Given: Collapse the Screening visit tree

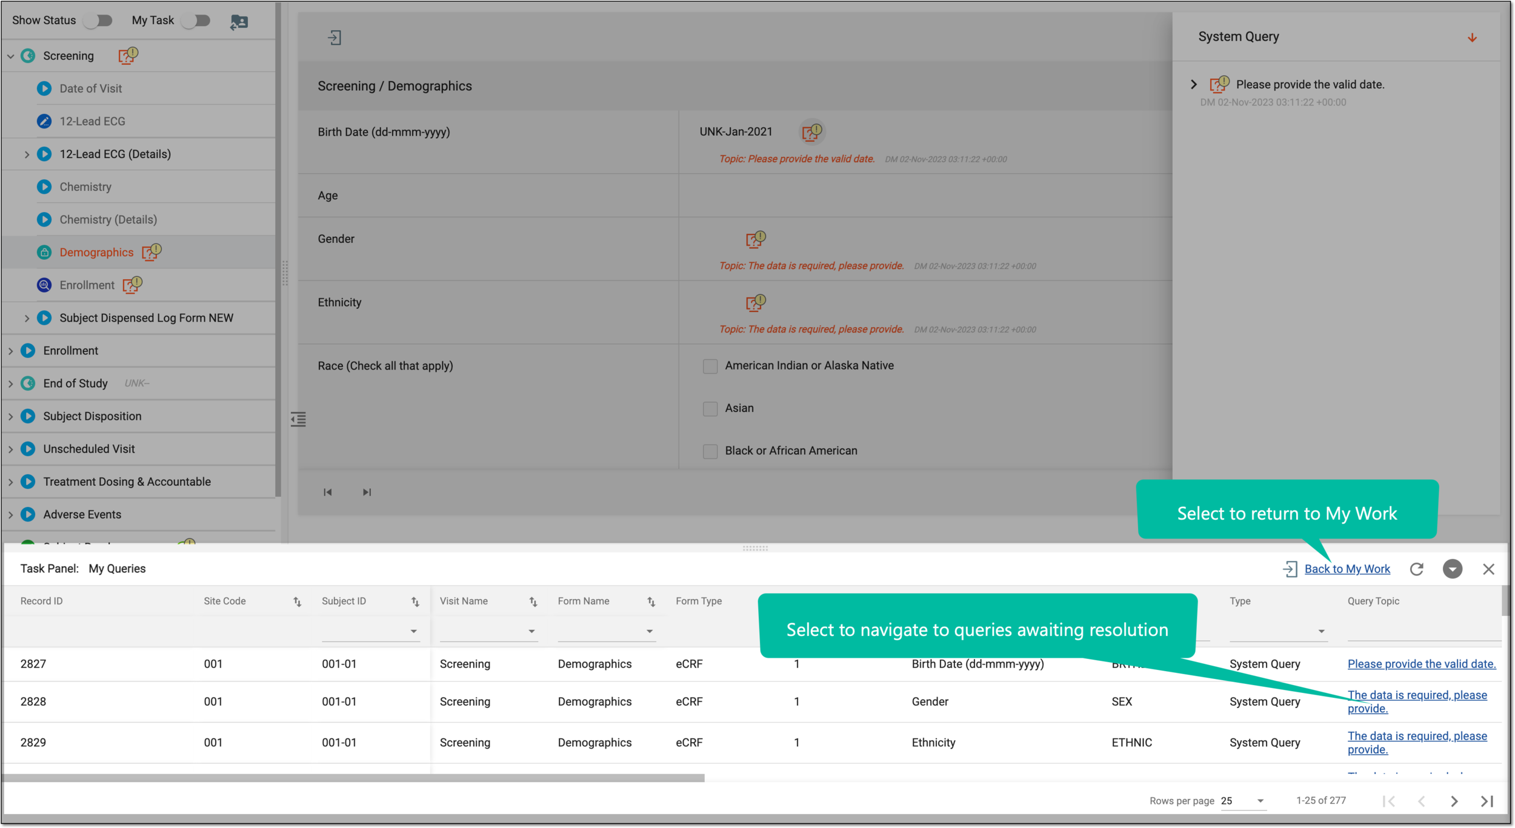Looking at the screenshot, I should 11,56.
